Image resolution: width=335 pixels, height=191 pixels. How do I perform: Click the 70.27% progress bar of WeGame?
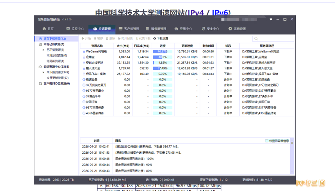pyautogui.click(x=163, y=51)
